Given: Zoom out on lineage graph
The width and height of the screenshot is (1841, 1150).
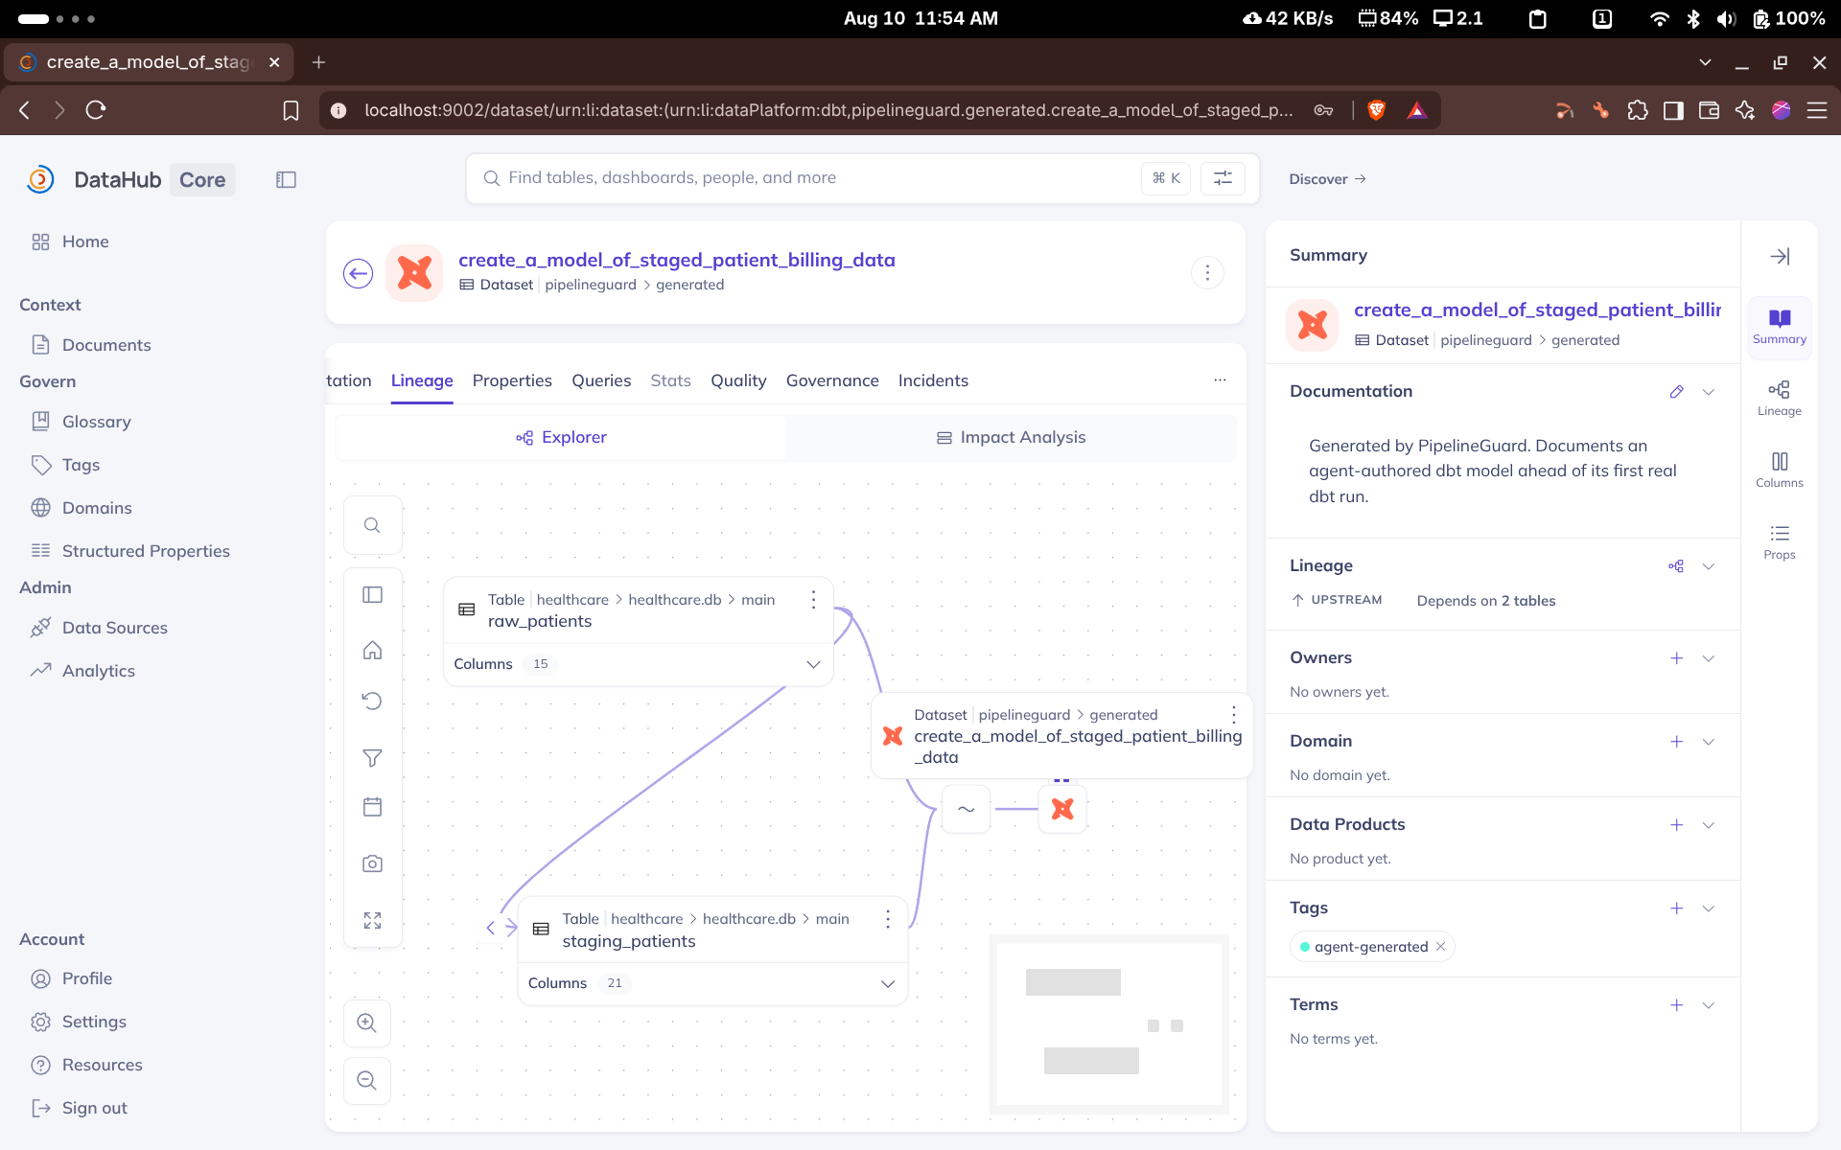Looking at the screenshot, I should (367, 1081).
